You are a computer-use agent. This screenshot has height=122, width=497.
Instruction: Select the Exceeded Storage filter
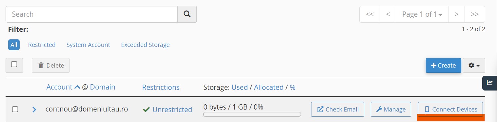pyautogui.click(x=145, y=45)
